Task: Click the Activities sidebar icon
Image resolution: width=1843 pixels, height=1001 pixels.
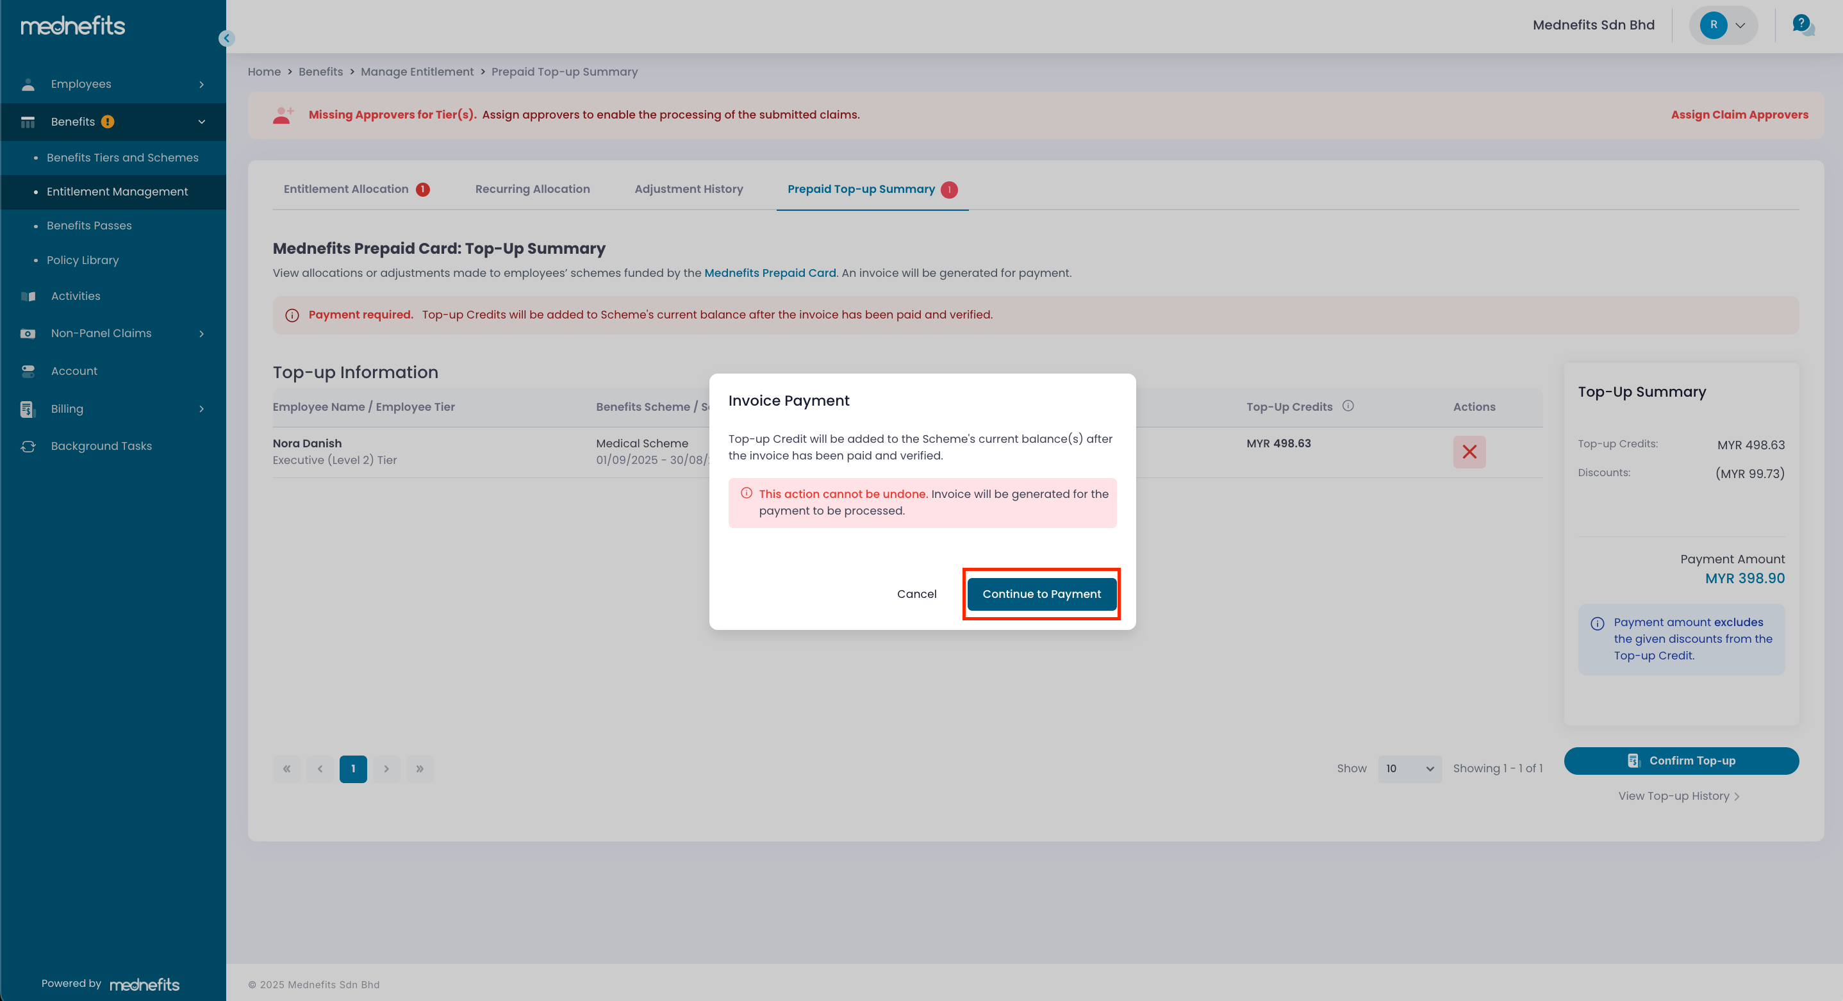Action: click(28, 296)
